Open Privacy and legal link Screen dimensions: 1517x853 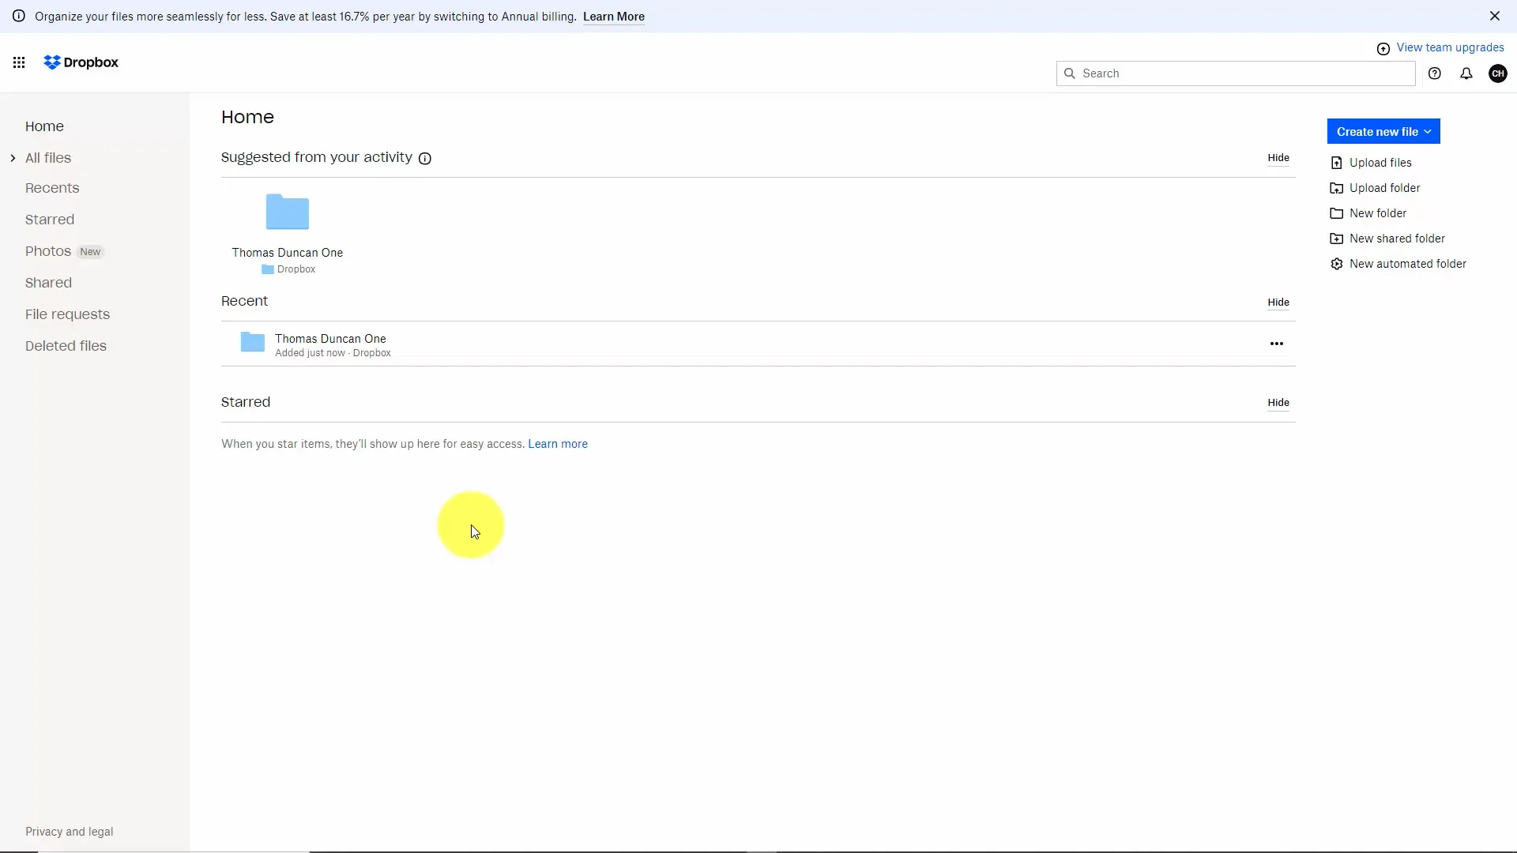[x=69, y=832]
